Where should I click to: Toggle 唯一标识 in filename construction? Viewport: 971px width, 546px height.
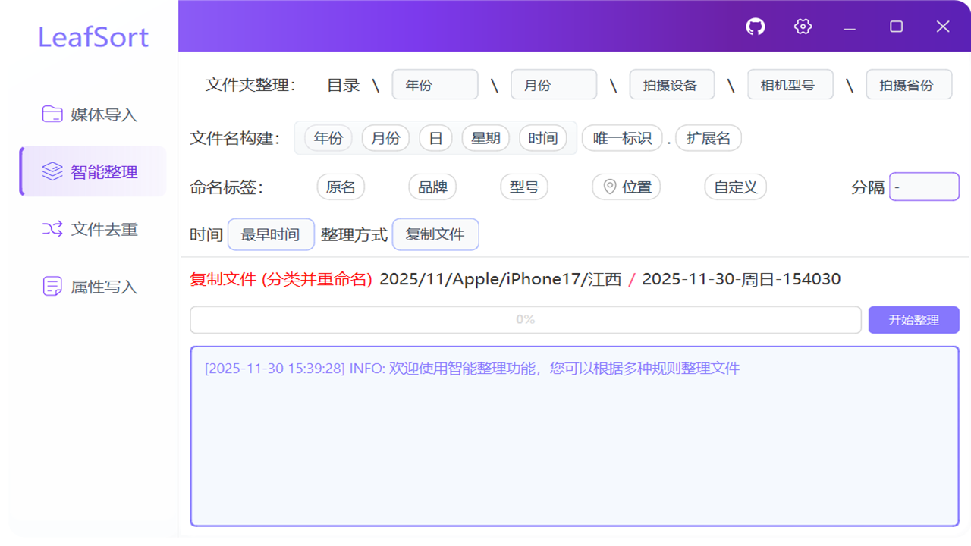click(x=621, y=138)
